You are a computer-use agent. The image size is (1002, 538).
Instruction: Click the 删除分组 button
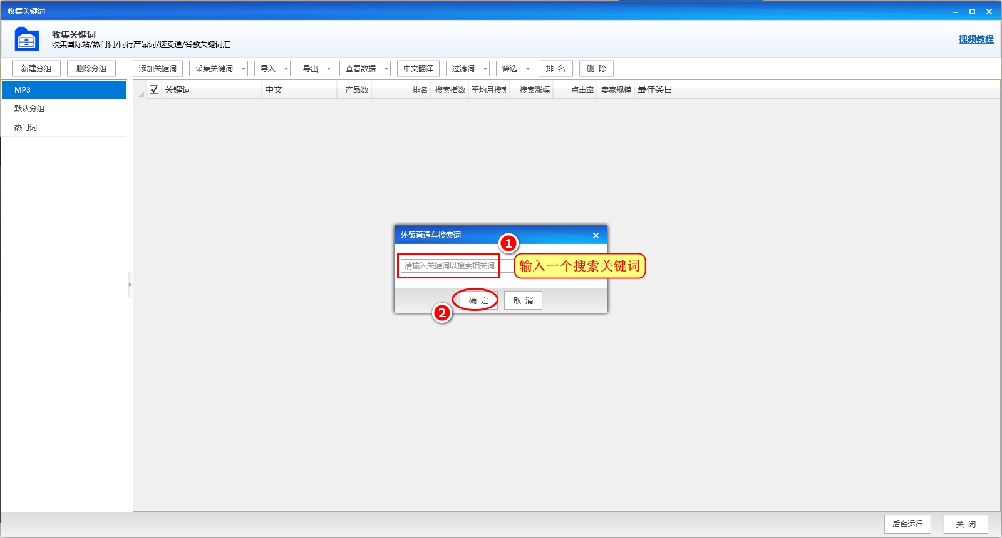[x=91, y=69]
